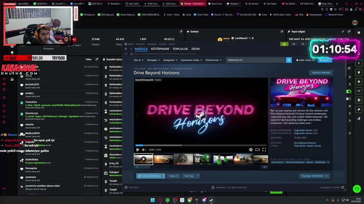Open Epic Games launcher from taskbar
This screenshot has height=204, width=364.
click(x=197, y=200)
